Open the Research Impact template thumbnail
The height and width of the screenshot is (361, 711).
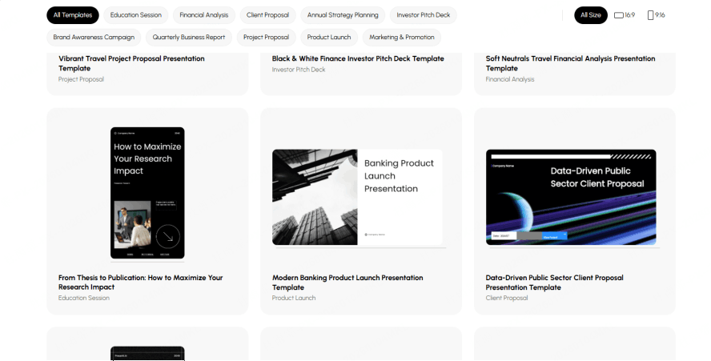pos(147,193)
